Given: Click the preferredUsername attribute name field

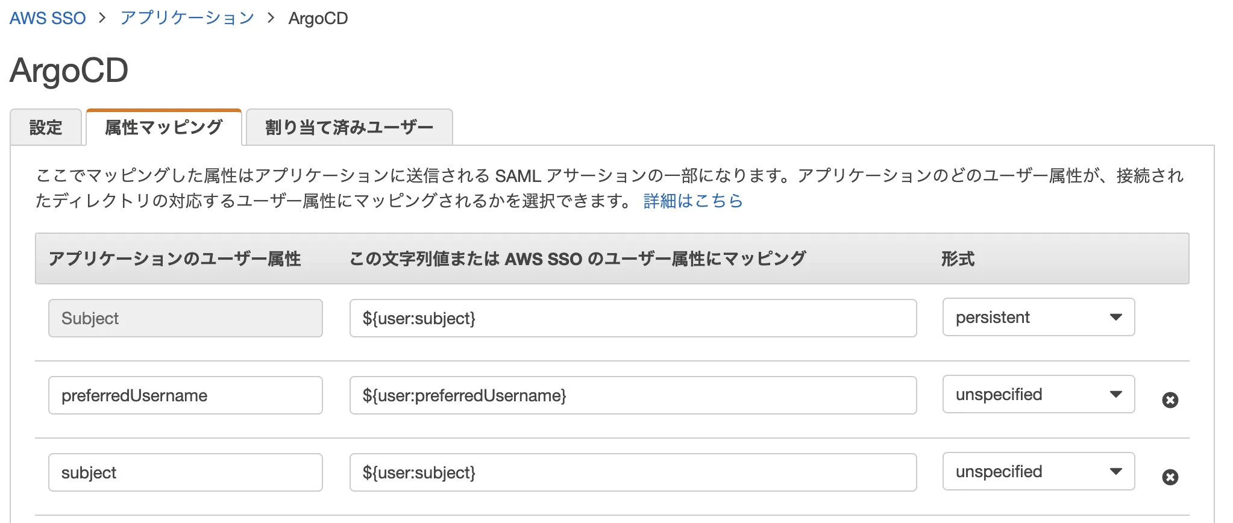Looking at the screenshot, I should [x=186, y=395].
